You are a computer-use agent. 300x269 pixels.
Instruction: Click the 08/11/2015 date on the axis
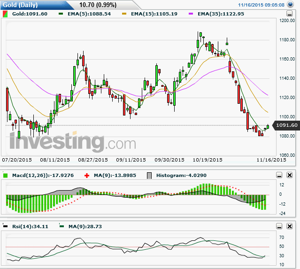55,160
